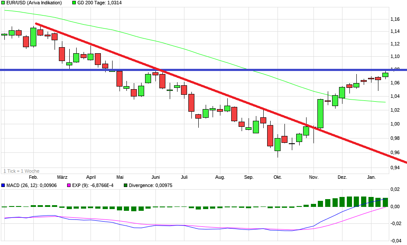Select the 'März' label on the time axis
The image size is (407, 245).
(62, 177)
